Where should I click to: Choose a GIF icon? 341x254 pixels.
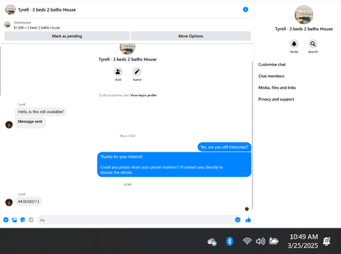[31, 220]
